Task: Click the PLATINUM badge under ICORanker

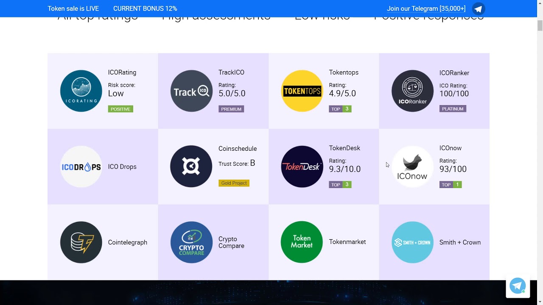Action: 453,109
